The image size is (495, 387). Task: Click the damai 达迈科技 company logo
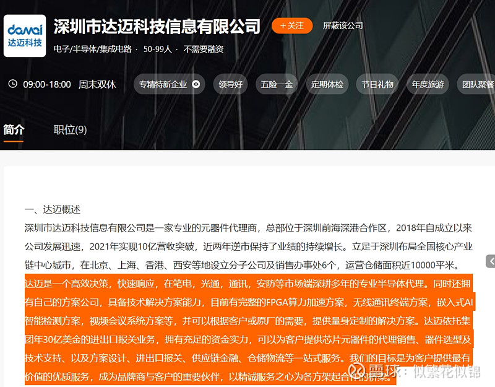[25, 36]
